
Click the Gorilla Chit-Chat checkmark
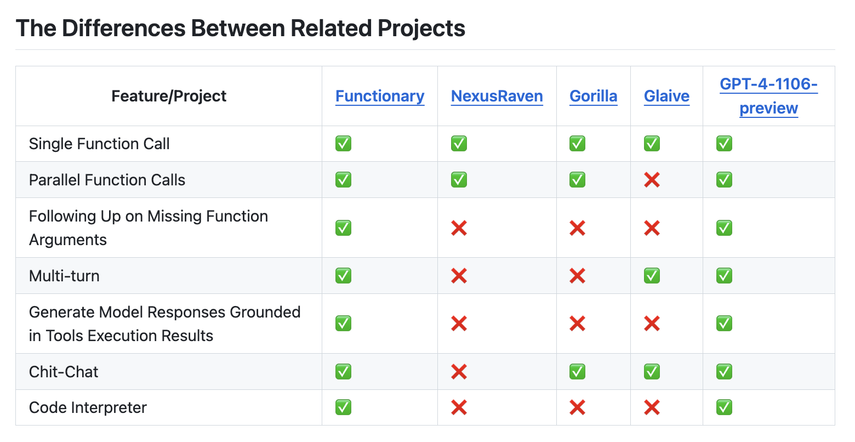pyautogui.click(x=577, y=371)
